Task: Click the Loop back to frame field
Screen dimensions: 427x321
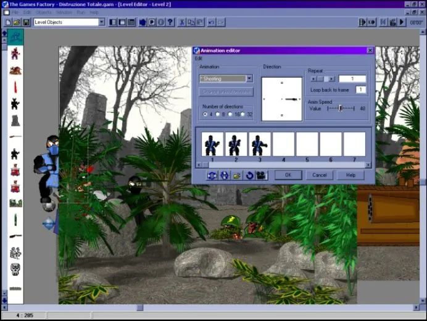Action: (x=361, y=90)
